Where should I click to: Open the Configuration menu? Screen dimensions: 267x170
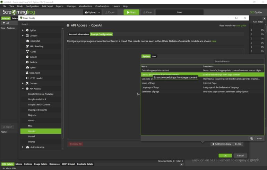(x=32, y=6)
